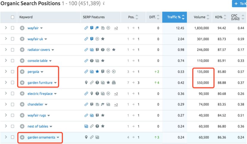Image resolution: width=247 pixels, height=144 pixels.
Task: Click plus icon next to garden furniture
Action: (22, 83)
